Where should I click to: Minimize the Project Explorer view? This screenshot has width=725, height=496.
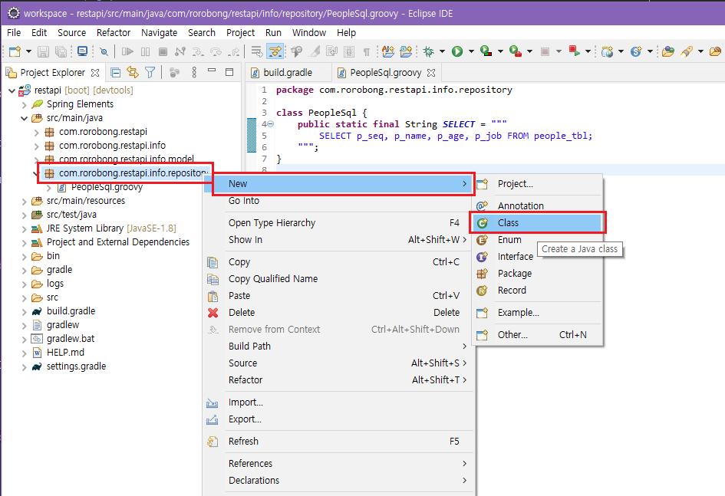[212, 71]
